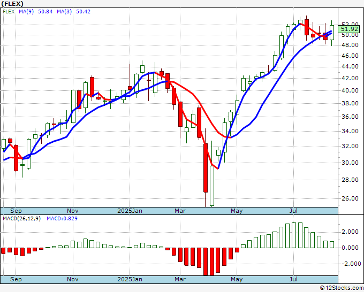
Task: Click Nov on the MACD panel date axis
Action: click(x=73, y=279)
